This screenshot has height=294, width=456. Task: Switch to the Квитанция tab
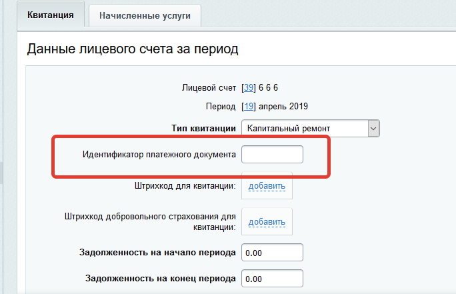pos(51,15)
